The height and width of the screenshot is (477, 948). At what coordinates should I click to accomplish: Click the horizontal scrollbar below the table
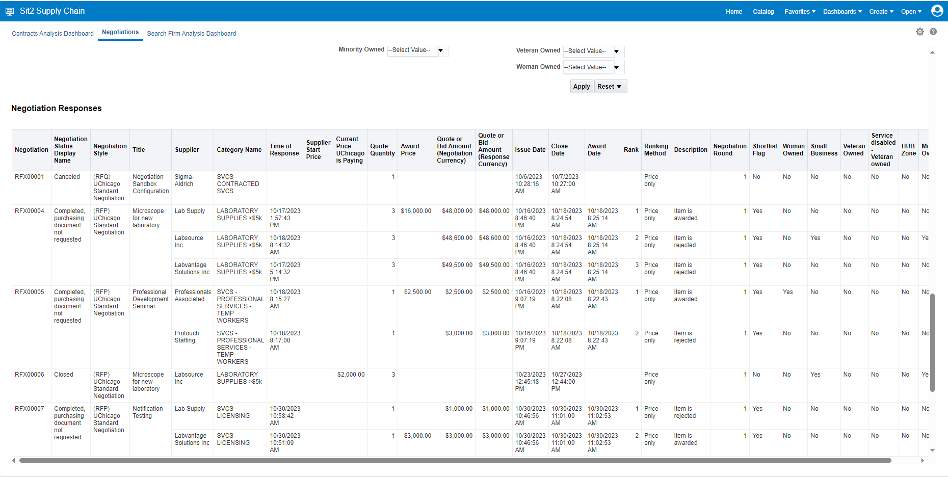(454, 460)
